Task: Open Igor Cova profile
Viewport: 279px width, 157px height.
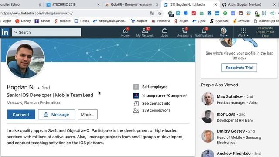Action: (x=226, y=114)
